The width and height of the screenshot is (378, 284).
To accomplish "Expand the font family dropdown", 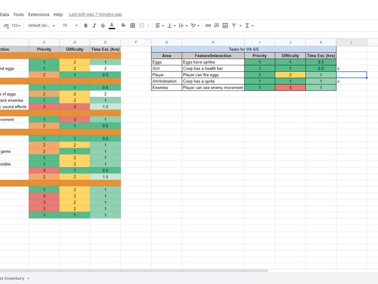I will (x=42, y=26).
